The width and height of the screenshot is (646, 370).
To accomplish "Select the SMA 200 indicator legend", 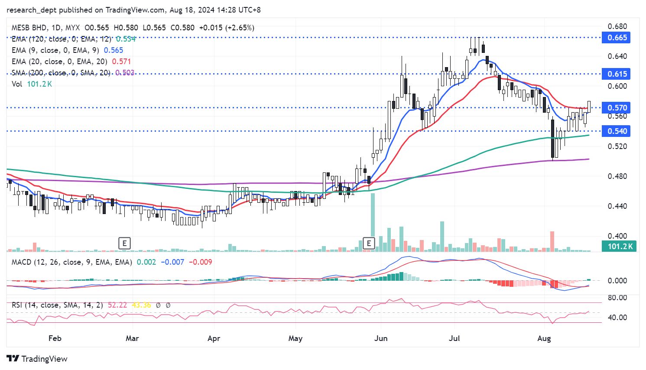I will 61,73.
